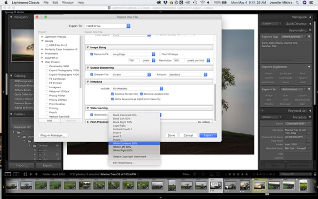Click the main window display button '1'
The width and height of the screenshot is (318, 199).
(x=8, y=174)
